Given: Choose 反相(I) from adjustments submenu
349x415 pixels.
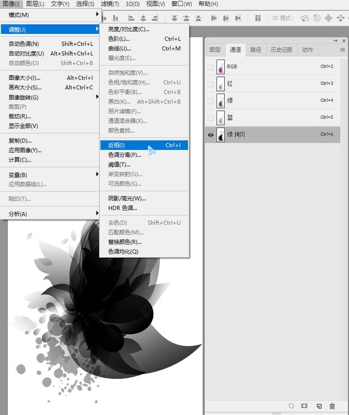Looking at the screenshot, I should (144, 145).
